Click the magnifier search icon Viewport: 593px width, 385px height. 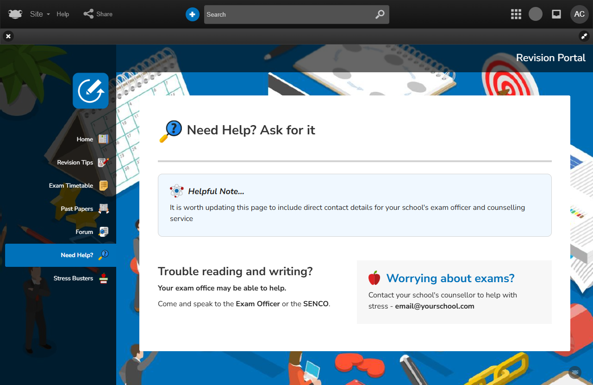(380, 14)
